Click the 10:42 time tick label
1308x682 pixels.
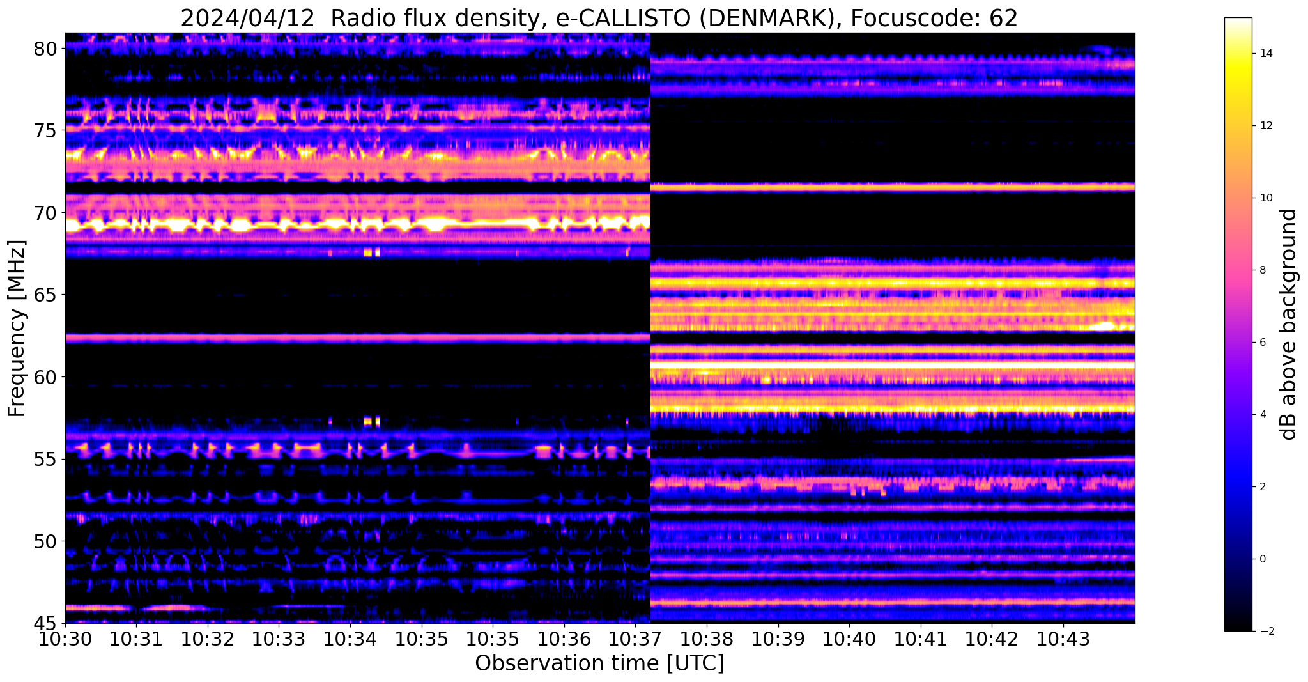[x=992, y=640]
